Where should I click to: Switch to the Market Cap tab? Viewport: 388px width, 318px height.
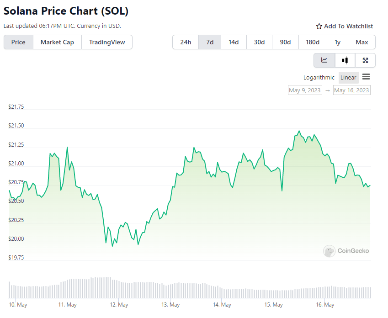click(57, 42)
